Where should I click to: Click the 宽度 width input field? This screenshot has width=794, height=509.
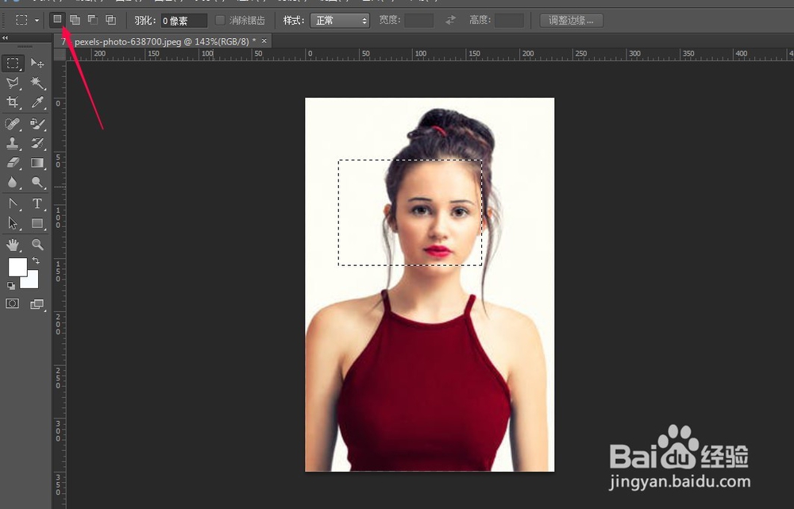[418, 21]
